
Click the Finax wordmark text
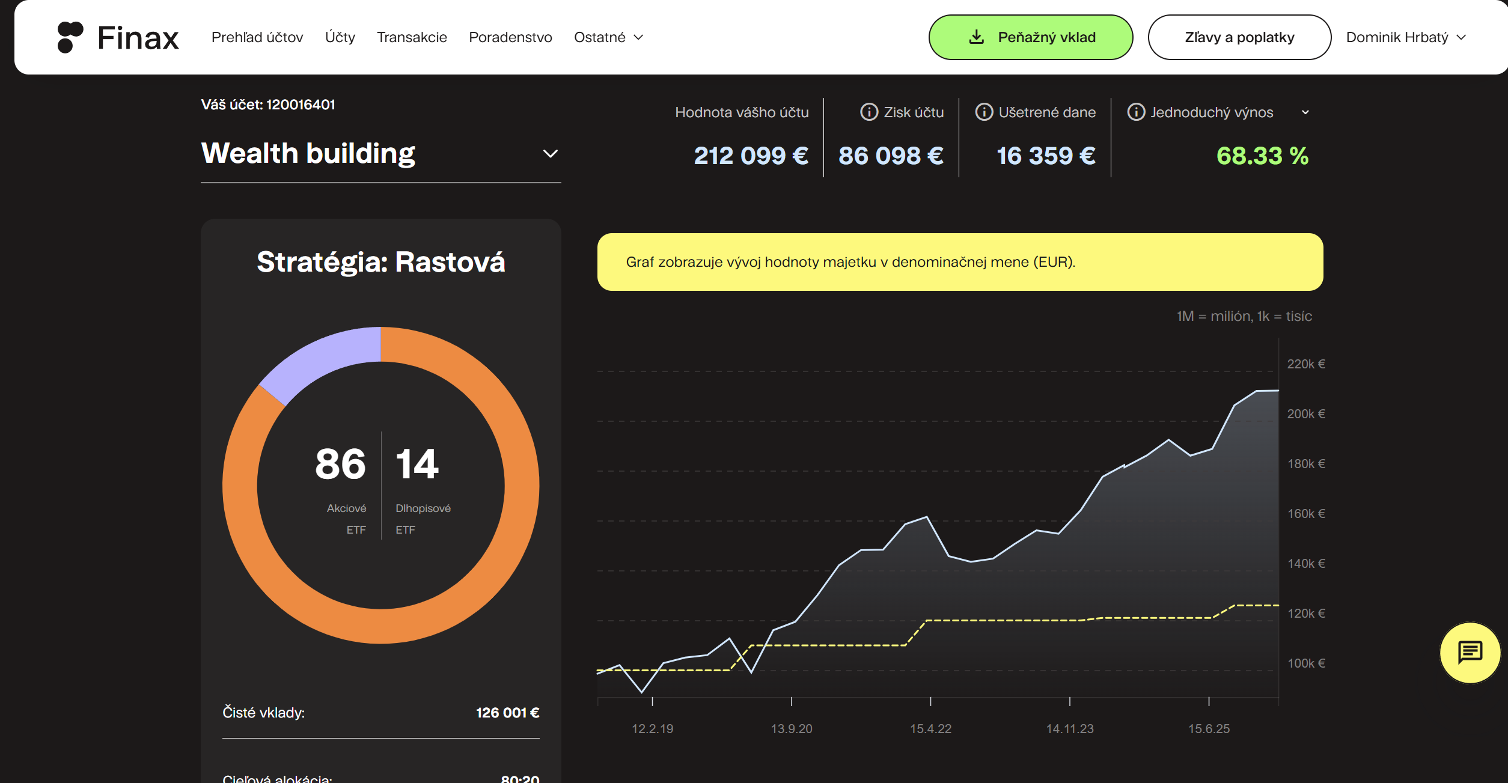138,38
